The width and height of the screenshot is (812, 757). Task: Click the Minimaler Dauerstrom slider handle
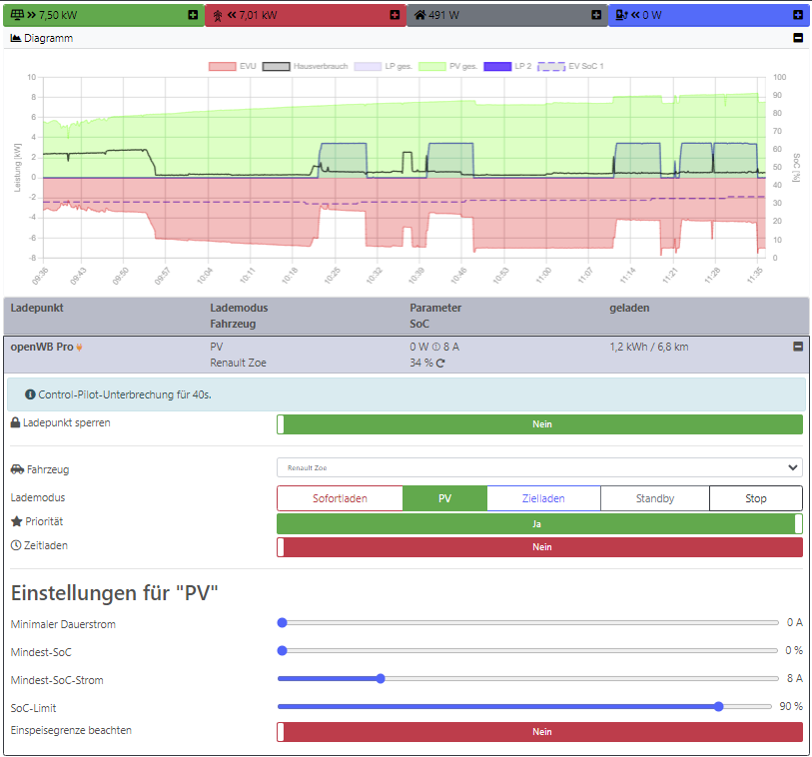pos(283,622)
